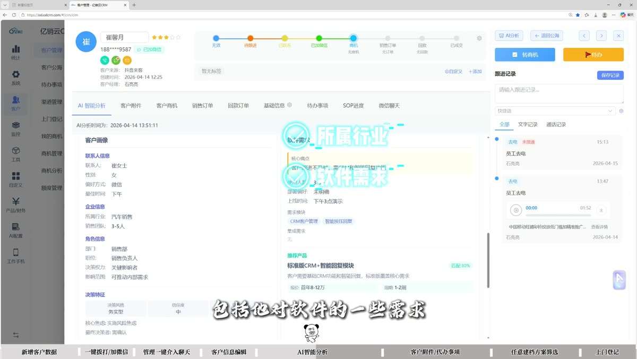Select 客户 module in the left sidebar

16,103
